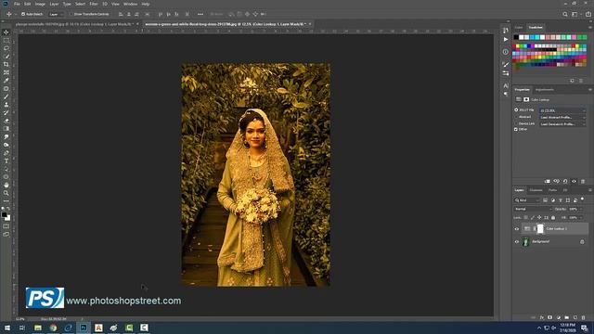This screenshot has width=594, height=334.
Task: Select the Abstract radio button
Action: (516, 117)
